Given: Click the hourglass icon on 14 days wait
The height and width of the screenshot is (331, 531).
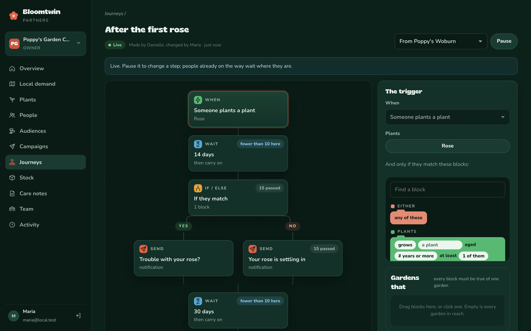Looking at the screenshot, I should pos(198,144).
